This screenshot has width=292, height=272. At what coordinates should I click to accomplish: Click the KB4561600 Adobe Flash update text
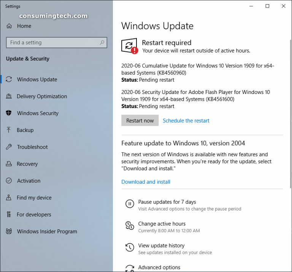pos(195,95)
